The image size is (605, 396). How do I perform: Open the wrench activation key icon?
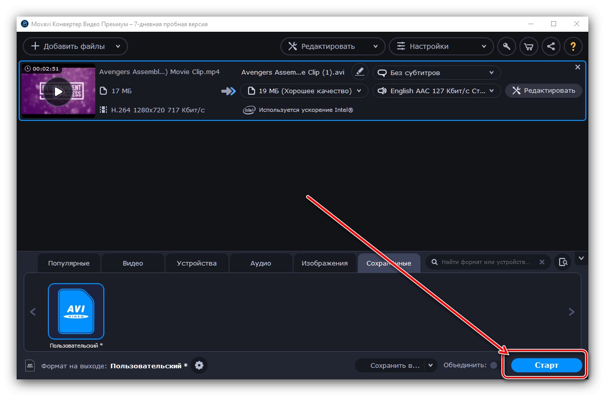[x=507, y=46]
